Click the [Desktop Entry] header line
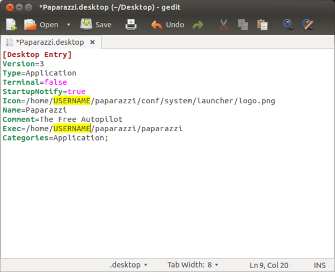Image resolution: width=335 pixels, height=272 pixels. click(37, 55)
